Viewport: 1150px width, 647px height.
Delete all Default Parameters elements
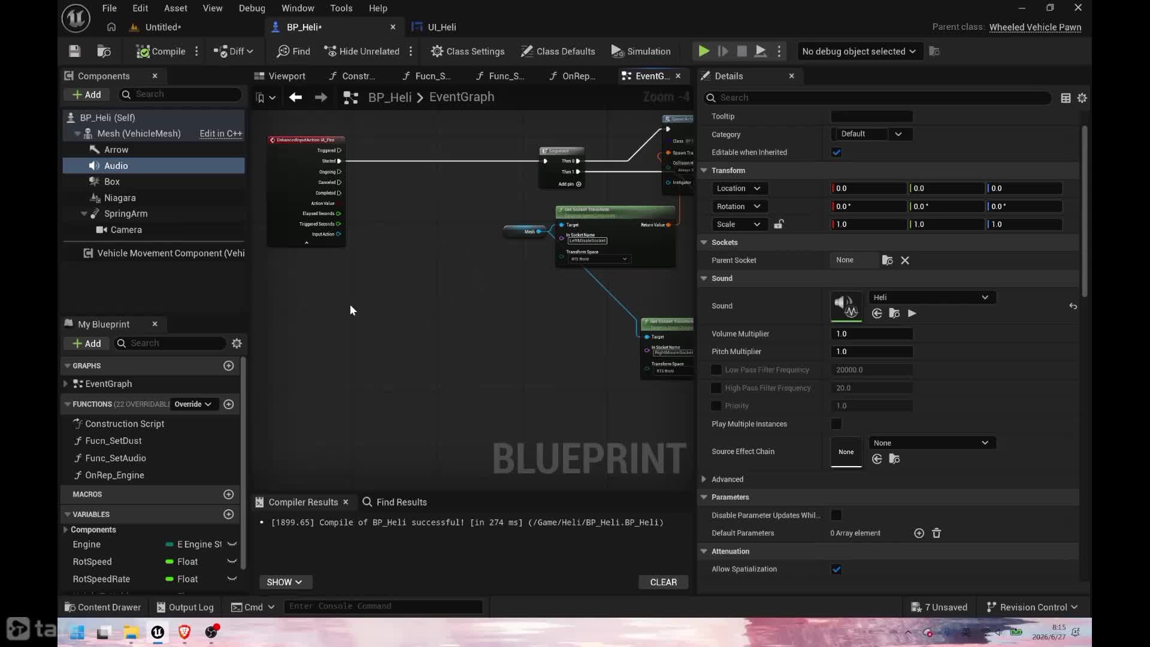click(937, 533)
